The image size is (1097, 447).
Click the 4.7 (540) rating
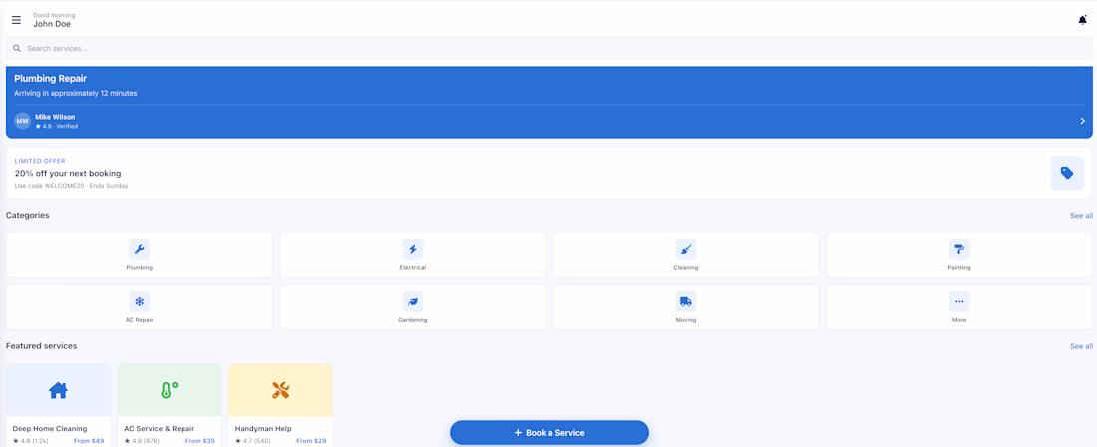point(254,441)
